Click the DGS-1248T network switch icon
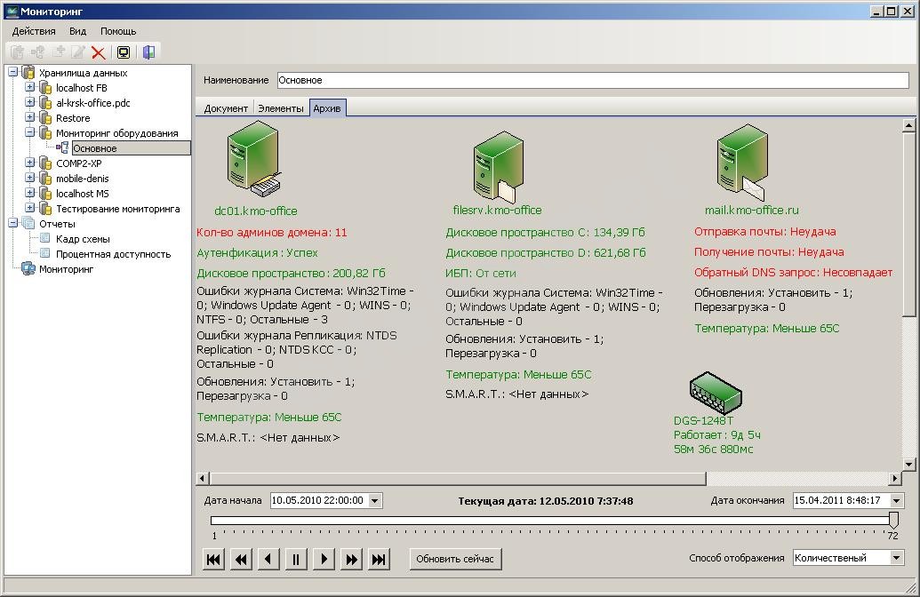This screenshot has width=920, height=597. pos(716,392)
